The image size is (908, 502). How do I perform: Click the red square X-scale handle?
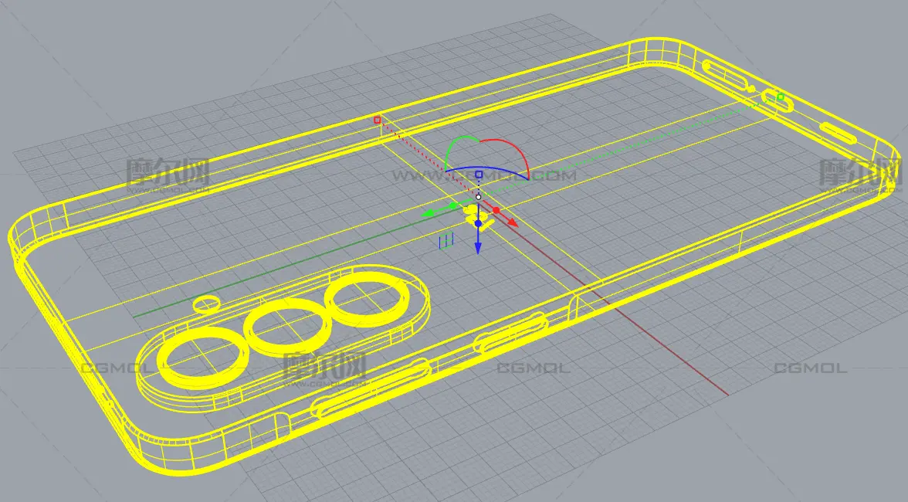pos(377,120)
